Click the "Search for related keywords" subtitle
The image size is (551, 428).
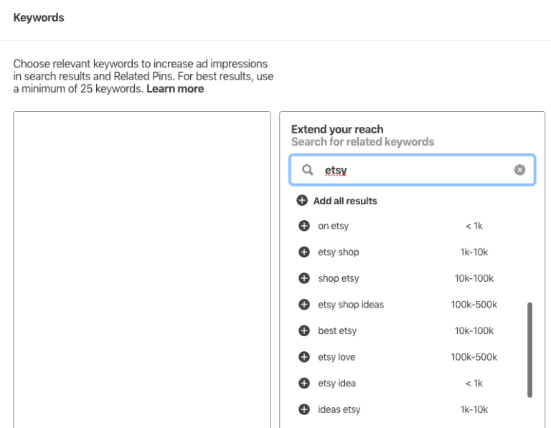point(362,142)
